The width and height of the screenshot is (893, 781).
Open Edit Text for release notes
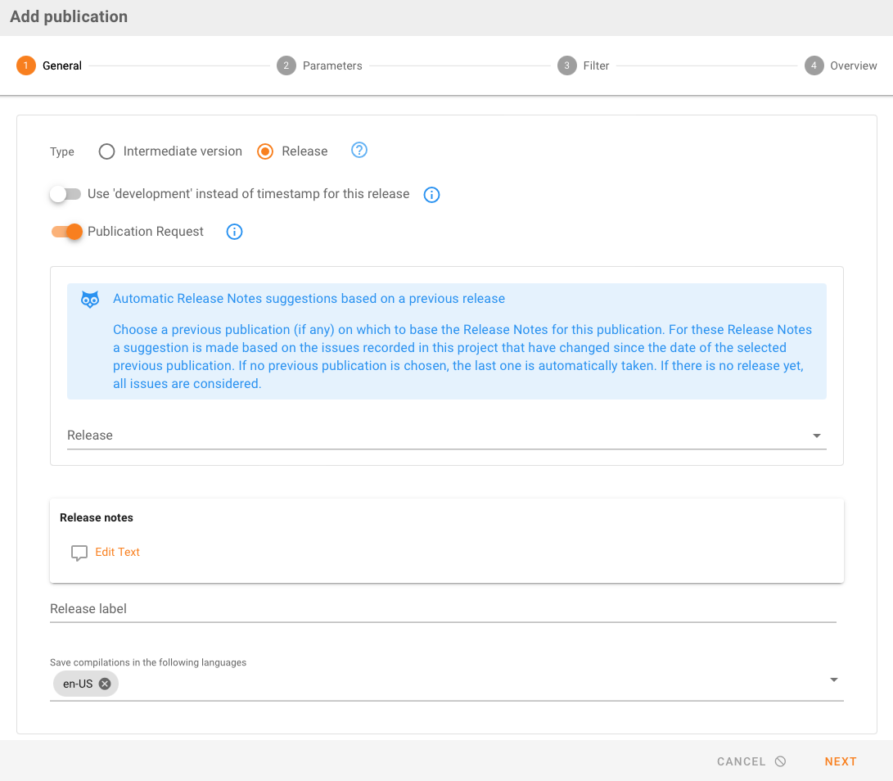pos(118,553)
